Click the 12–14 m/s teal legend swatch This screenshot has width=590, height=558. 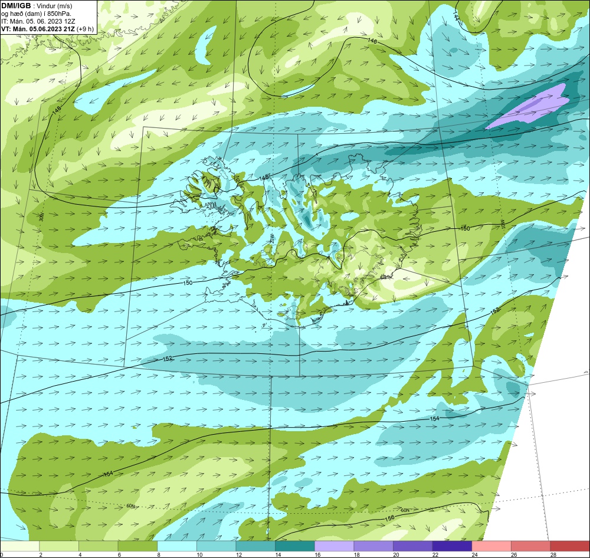pyautogui.click(x=255, y=546)
